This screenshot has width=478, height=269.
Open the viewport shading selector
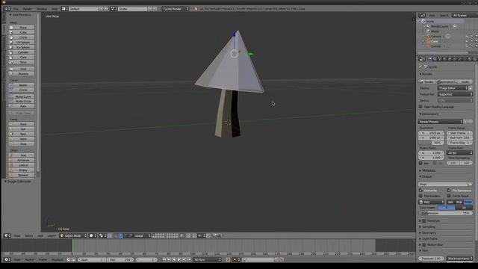(93, 236)
